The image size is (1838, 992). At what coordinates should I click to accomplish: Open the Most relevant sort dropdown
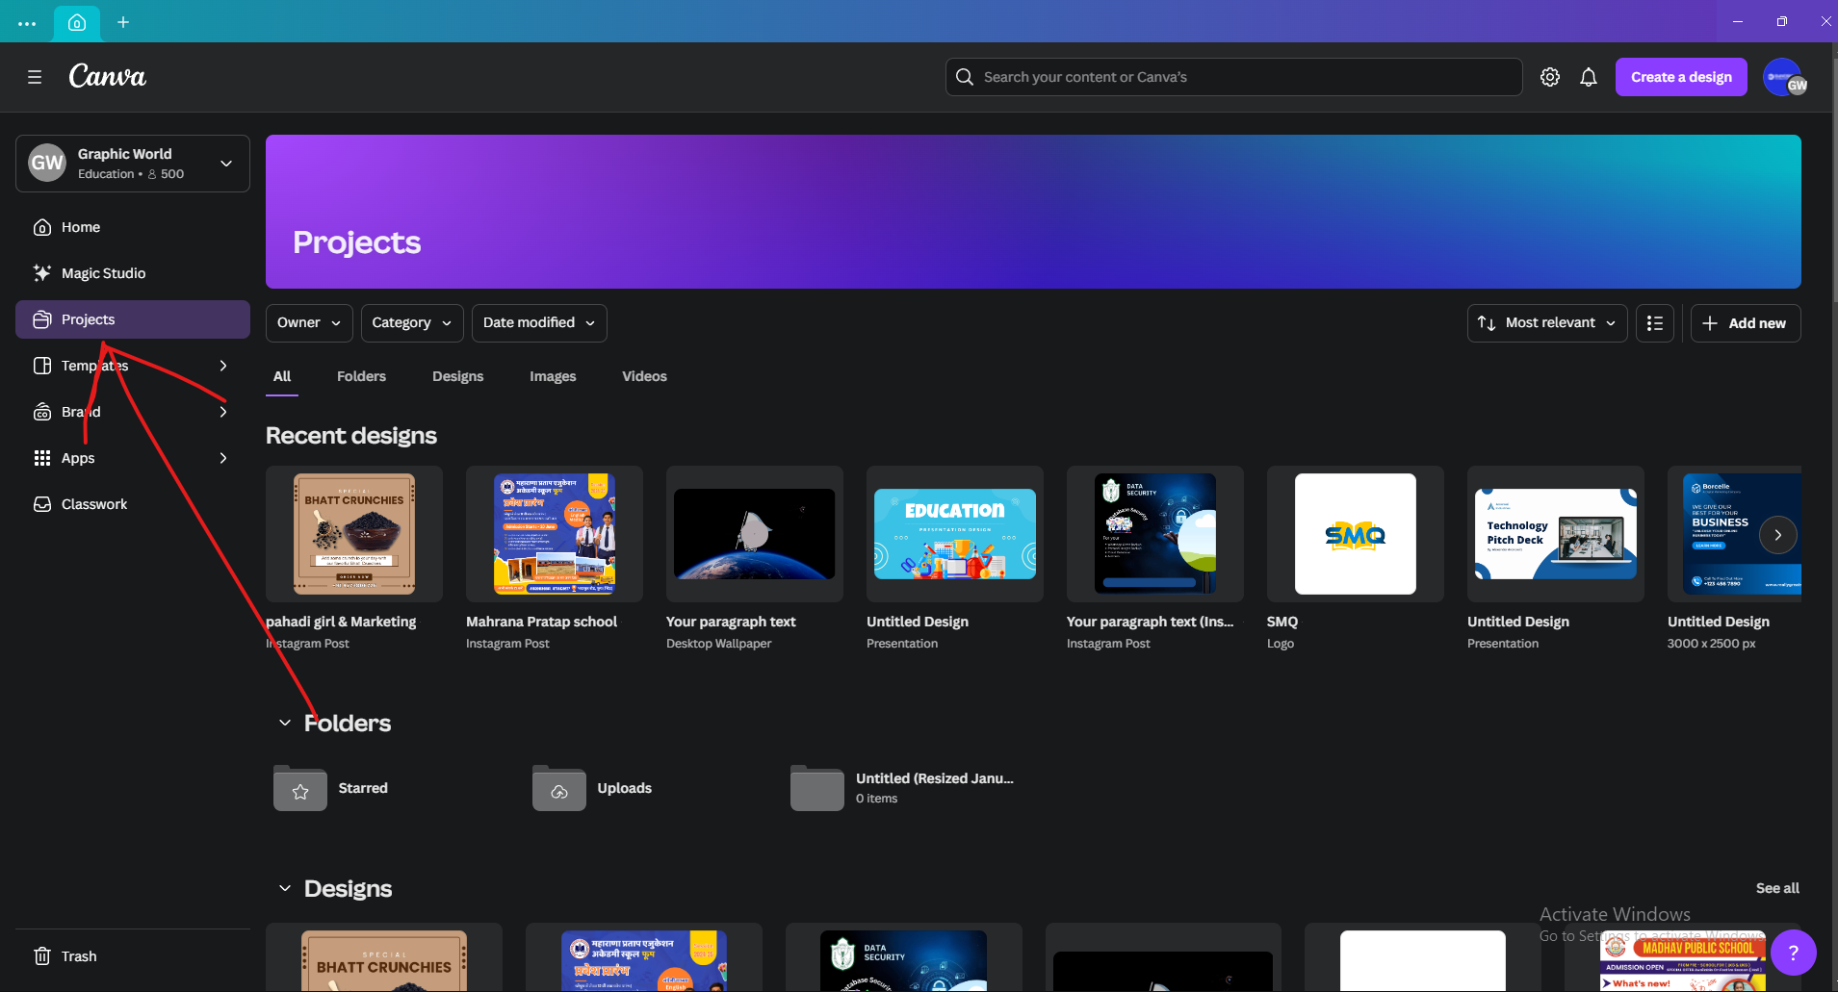1547,323
